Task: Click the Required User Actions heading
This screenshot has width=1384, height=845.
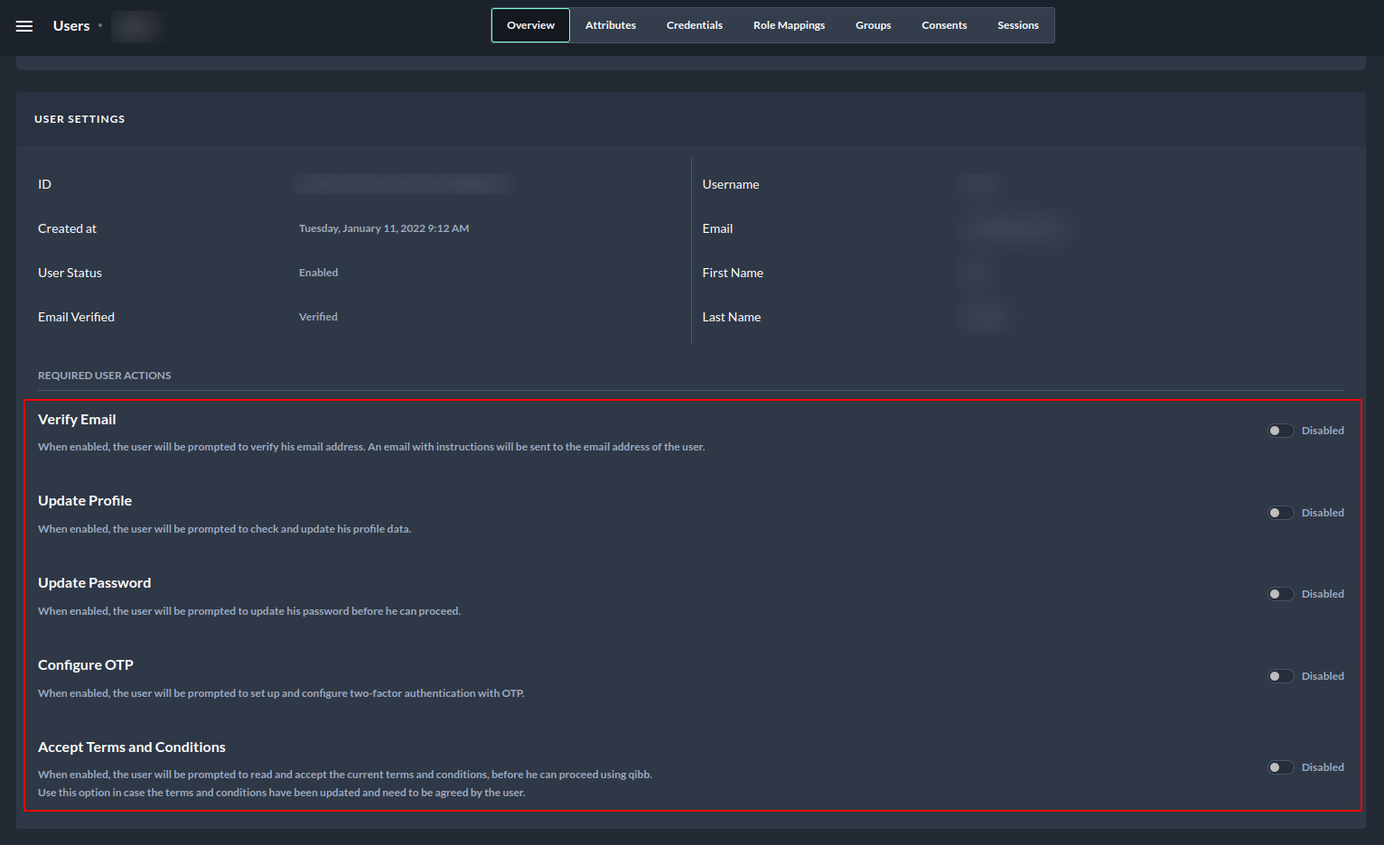Action: (104, 376)
